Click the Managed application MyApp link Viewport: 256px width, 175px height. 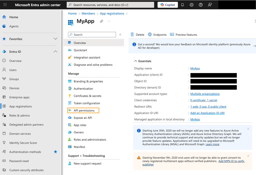coord(195,119)
